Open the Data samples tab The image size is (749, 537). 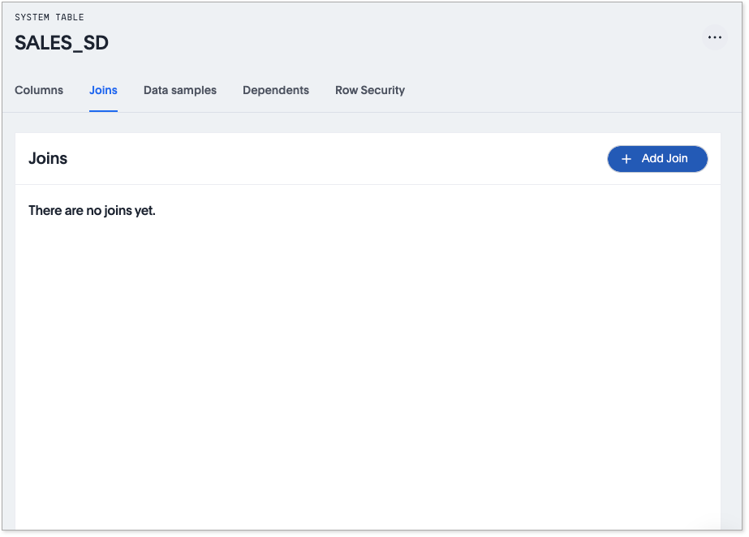click(x=180, y=90)
